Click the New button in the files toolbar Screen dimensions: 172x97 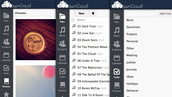[x=81, y=13]
